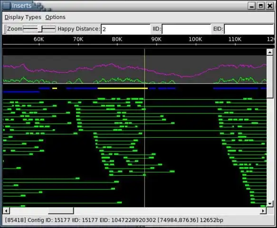Click the 90K ruler position label
The width and height of the screenshot is (277, 228).
pyautogui.click(x=156, y=39)
